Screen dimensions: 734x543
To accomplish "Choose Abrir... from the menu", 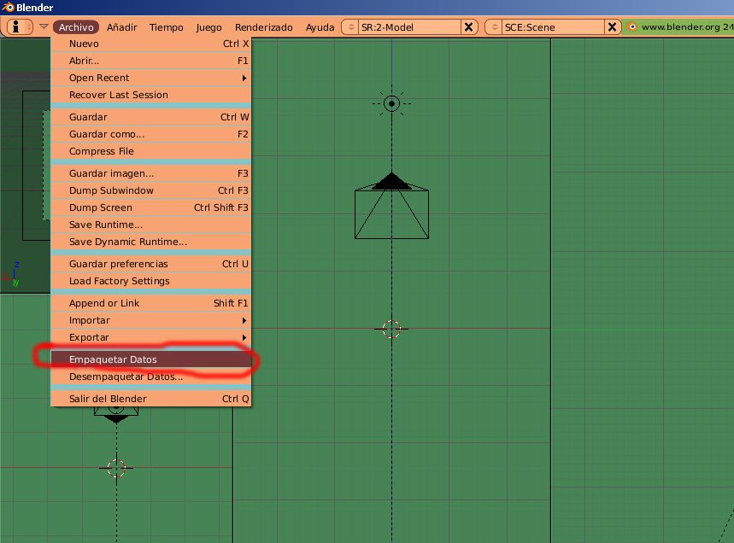I will (150, 61).
